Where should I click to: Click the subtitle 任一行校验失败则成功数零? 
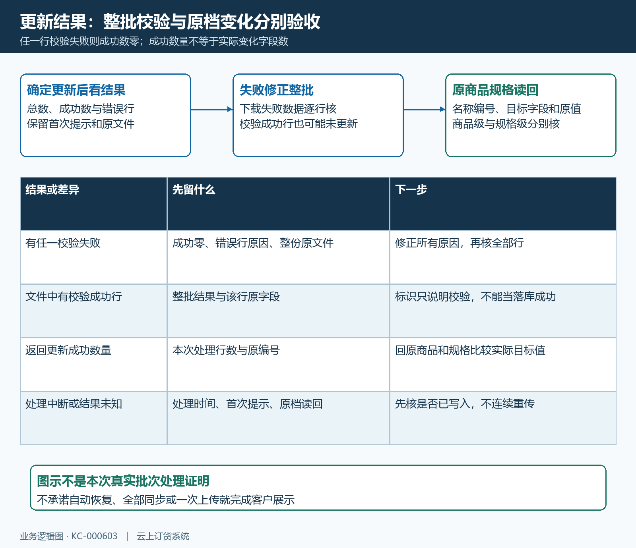click(79, 41)
